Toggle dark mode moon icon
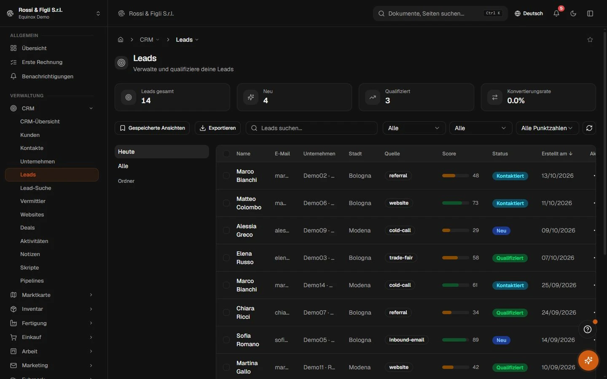 573,13
